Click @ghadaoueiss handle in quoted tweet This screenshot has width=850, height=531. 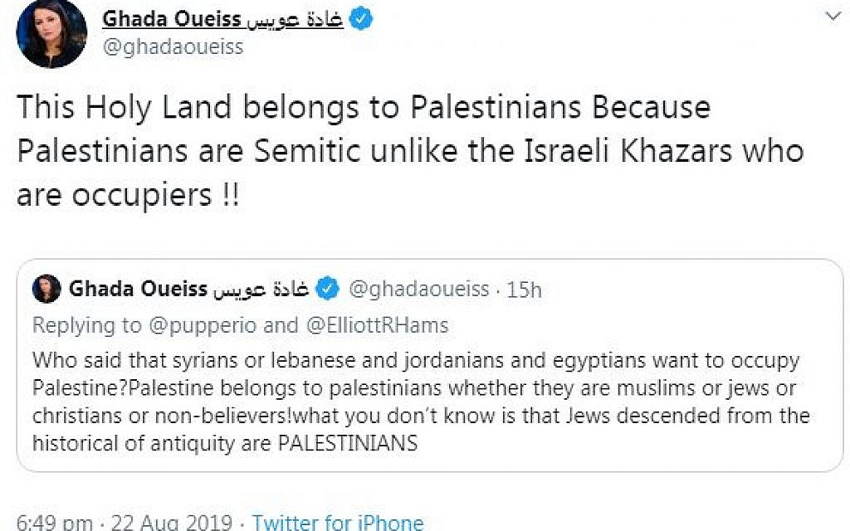click(x=419, y=290)
